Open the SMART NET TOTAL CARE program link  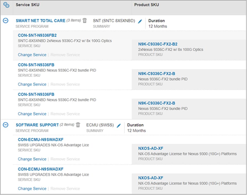(x=40, y=21)
